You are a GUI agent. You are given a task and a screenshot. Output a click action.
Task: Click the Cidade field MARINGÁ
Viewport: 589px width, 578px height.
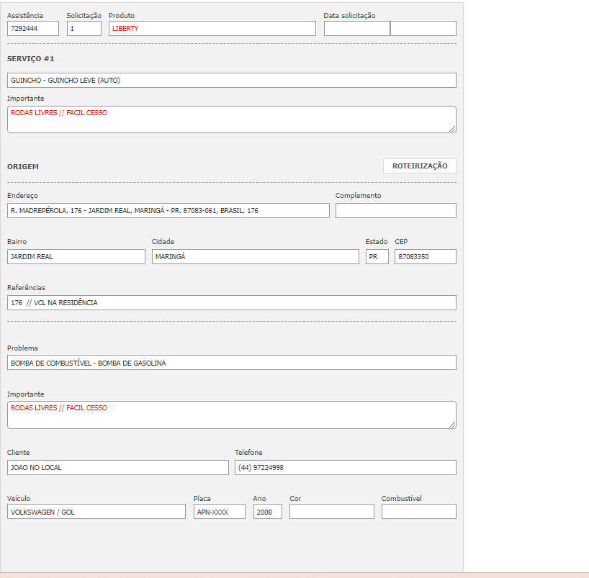pos(256,256)
